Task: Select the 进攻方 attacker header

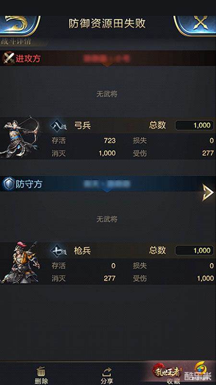Action: coord(28,59)
